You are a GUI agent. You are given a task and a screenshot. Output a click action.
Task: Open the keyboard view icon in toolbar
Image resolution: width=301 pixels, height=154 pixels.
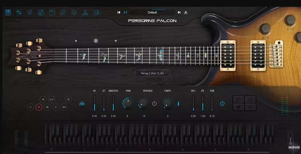coord(8,12)
